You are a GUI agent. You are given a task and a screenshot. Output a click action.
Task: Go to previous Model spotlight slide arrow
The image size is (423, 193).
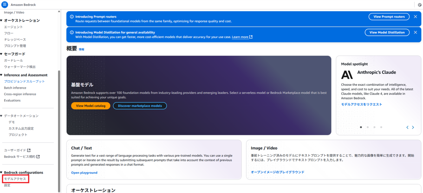(407, 127)
